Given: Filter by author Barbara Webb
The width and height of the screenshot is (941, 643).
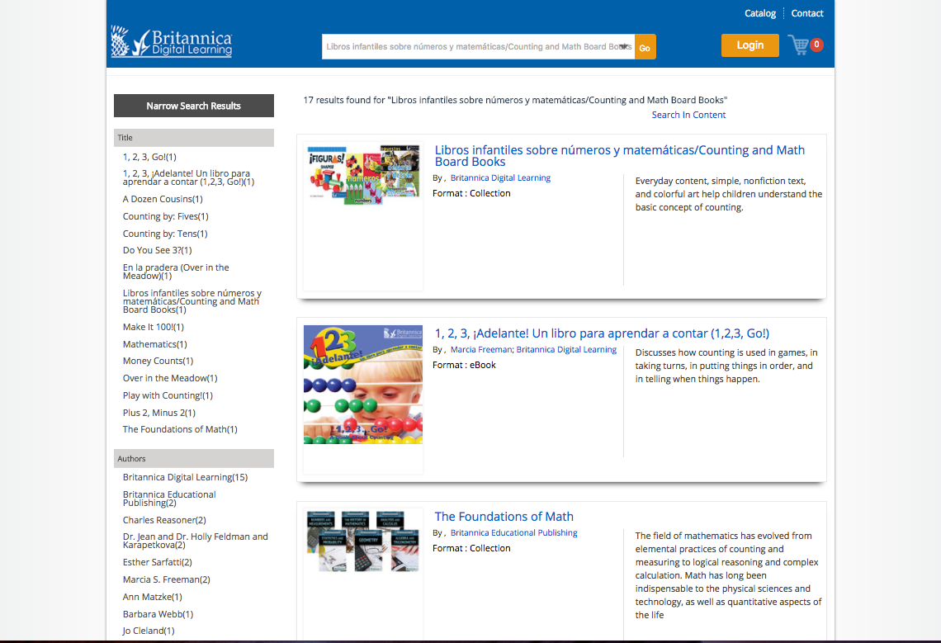Looking at the screenshot, I should (x=158, y=614).
